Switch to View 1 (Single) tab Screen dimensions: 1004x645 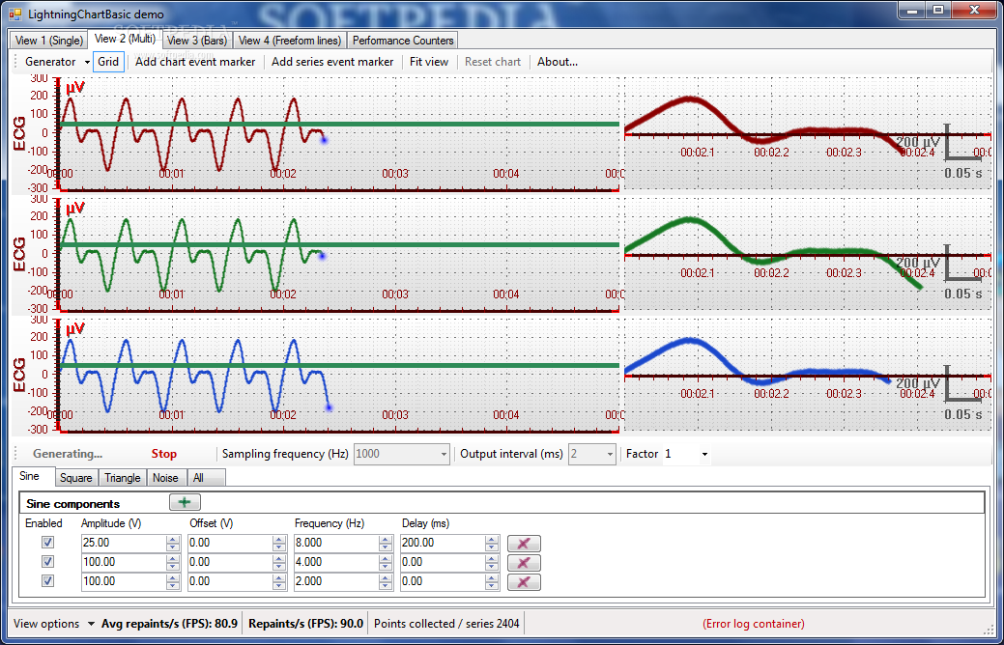(x=49, y=41)
